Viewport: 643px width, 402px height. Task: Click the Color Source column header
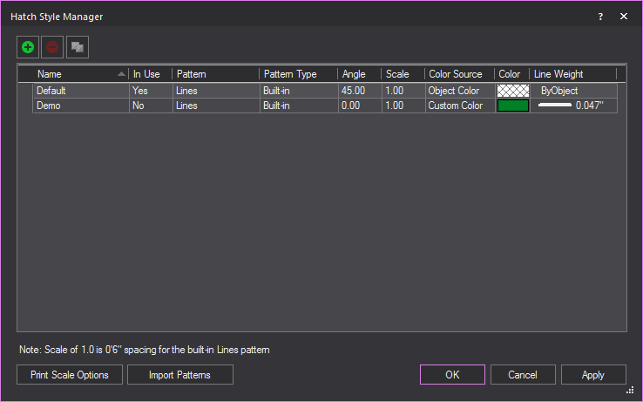tap(458, 74)
